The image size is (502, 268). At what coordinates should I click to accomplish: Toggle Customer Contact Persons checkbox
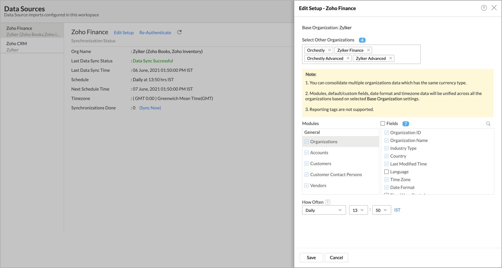click(x=307, y=175)
